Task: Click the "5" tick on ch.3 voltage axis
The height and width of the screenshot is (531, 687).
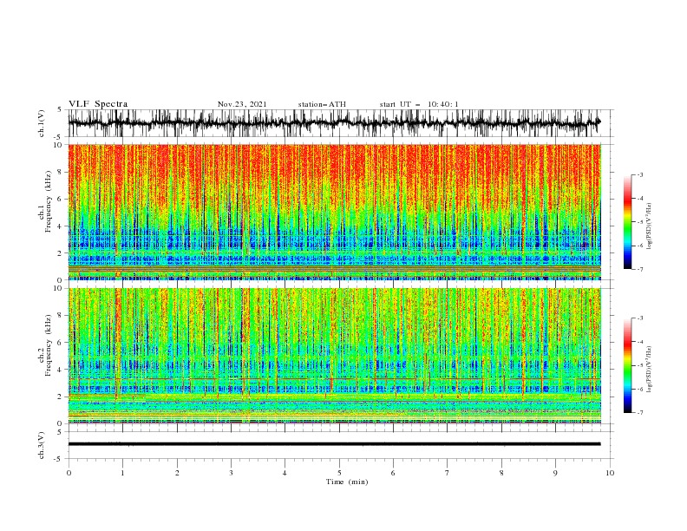Action: pyautogui.click(x=61, y=432)
